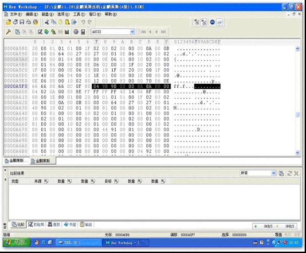Select the 书签 tab at the bottom
This screenshot has height=253, width=306.
[70, 225]
